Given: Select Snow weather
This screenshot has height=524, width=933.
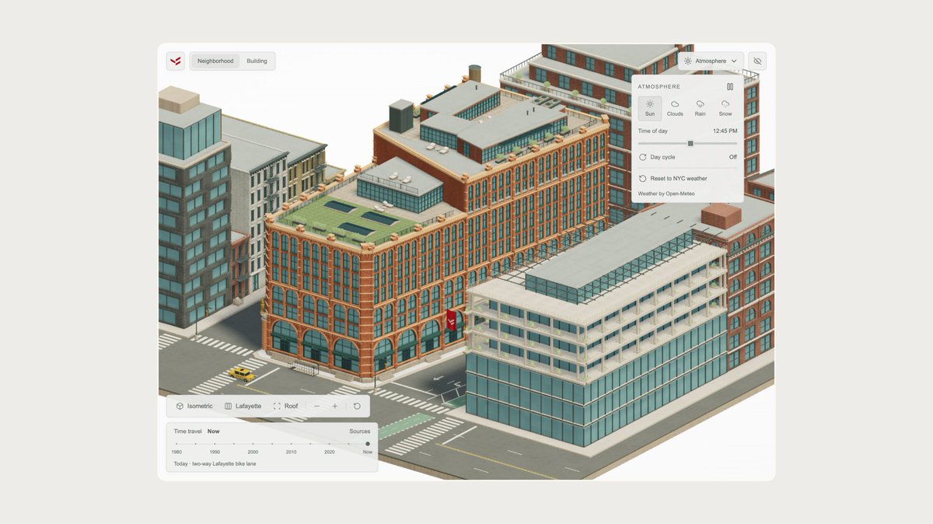Looking at the screenshot, I should [x=725, y=108].
